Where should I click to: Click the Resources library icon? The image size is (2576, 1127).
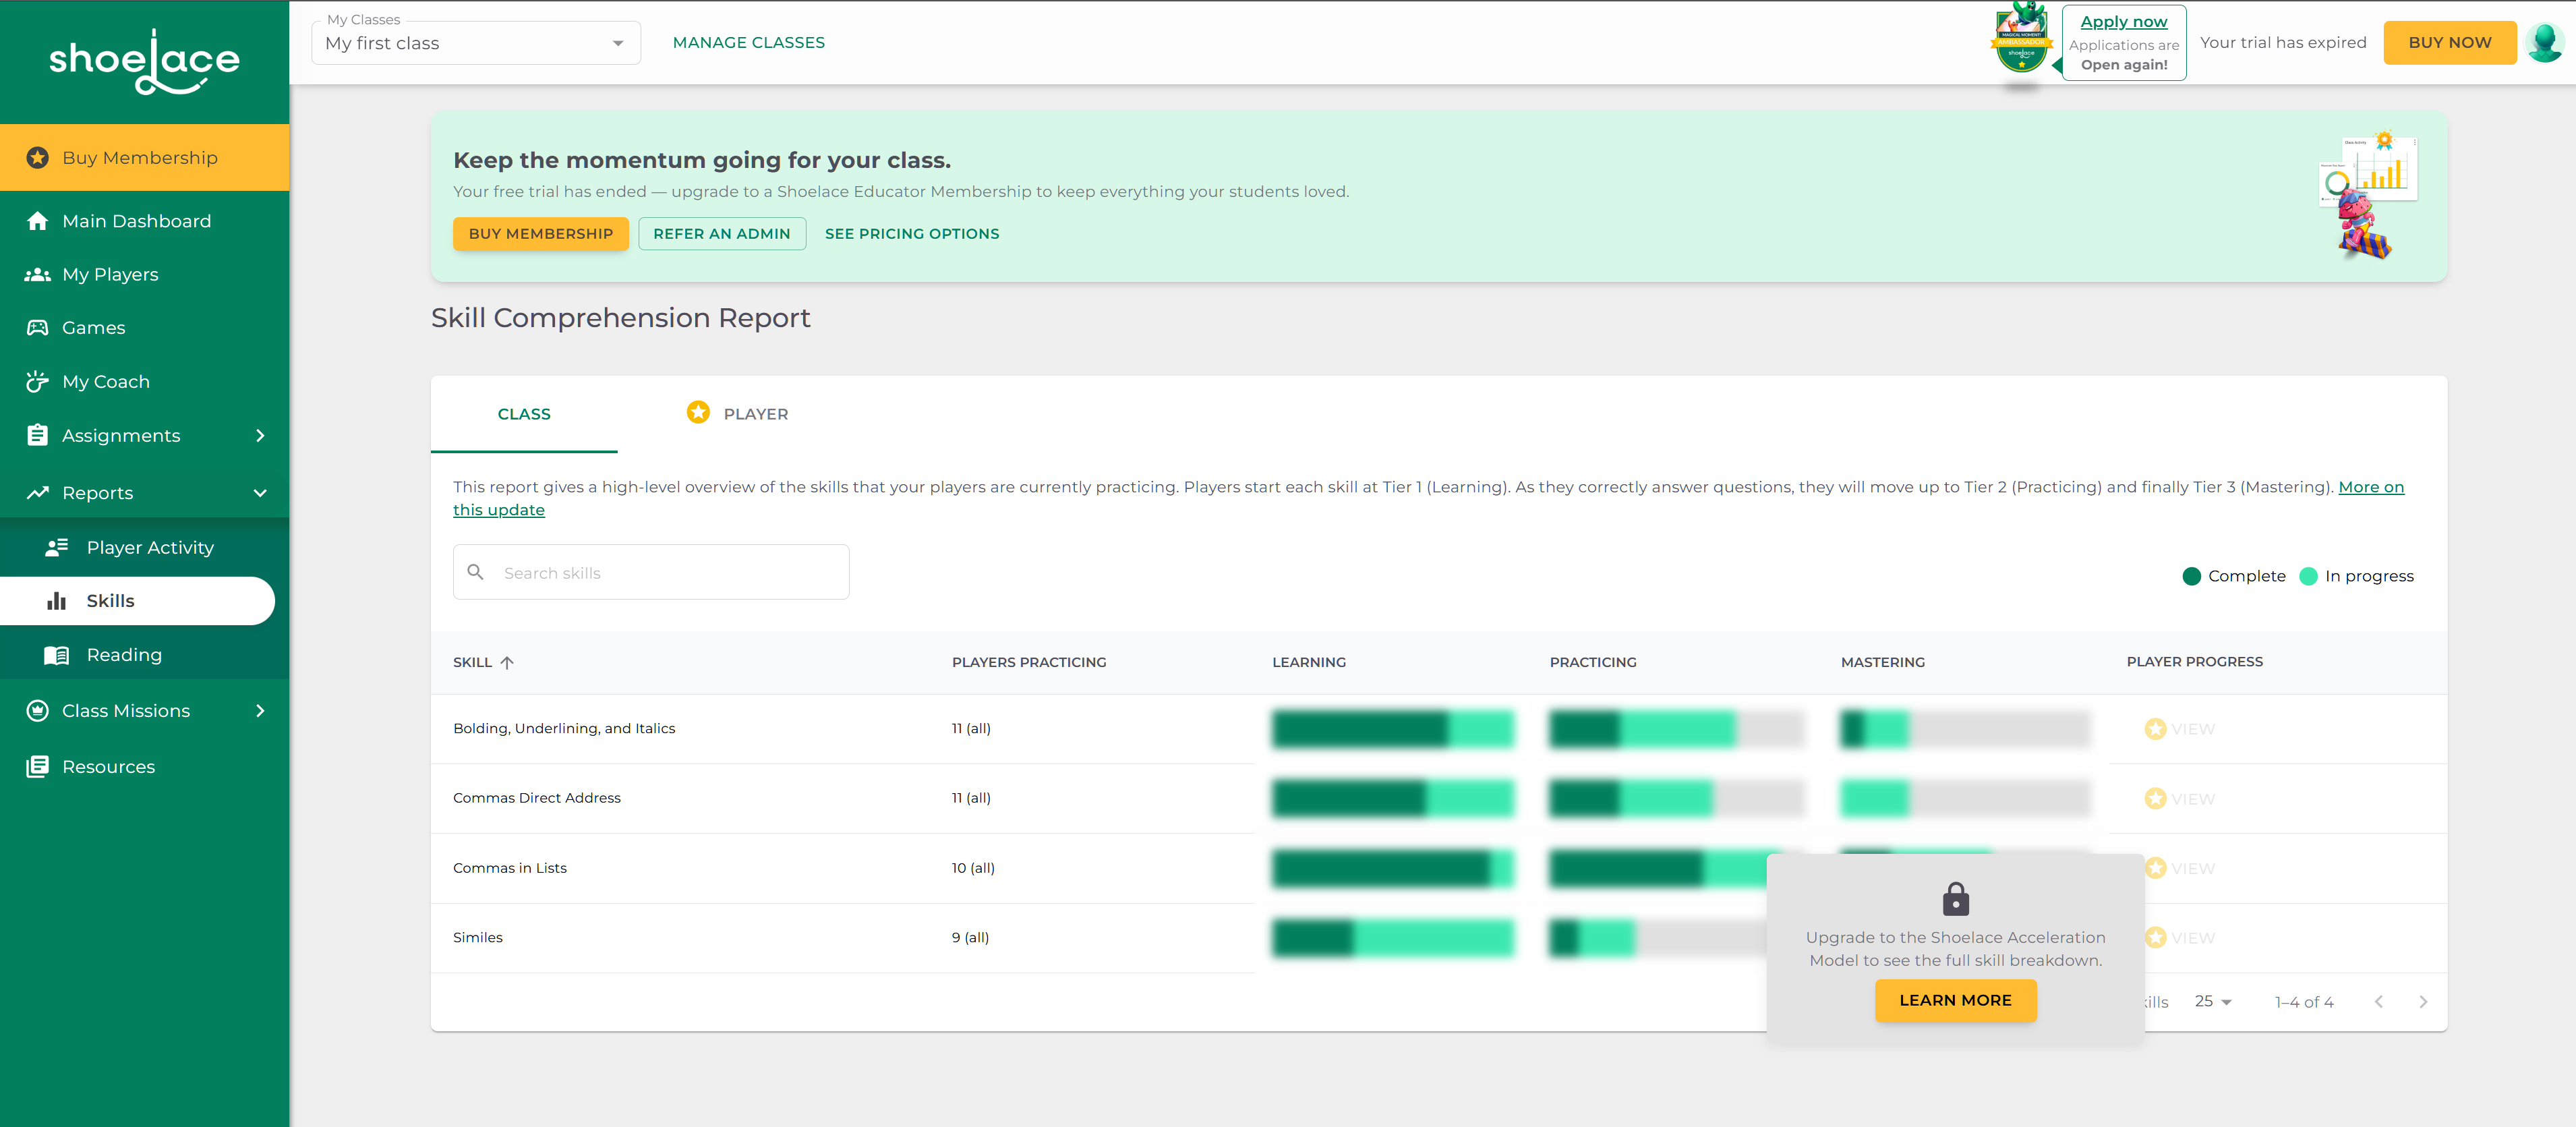point(38,767)
